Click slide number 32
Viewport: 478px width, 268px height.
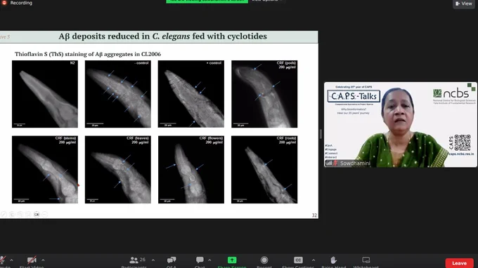(x=314, y=215)
